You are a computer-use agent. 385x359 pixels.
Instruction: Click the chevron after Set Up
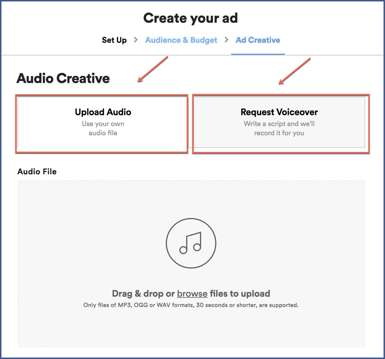tap(136, 40)
